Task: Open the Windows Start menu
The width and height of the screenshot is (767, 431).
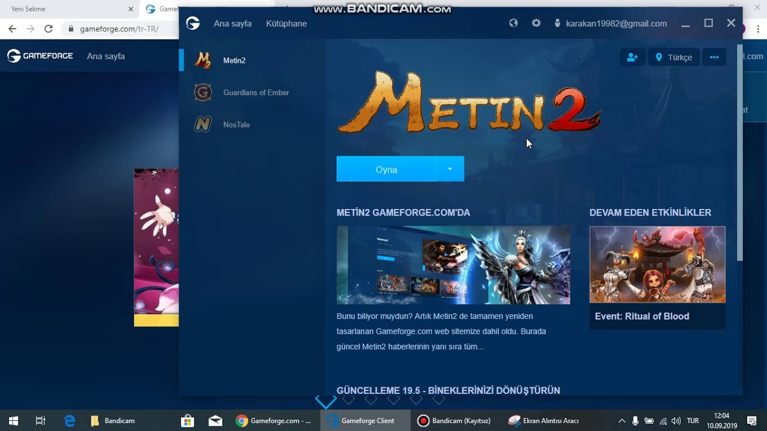Action: (x=13, y=421)
